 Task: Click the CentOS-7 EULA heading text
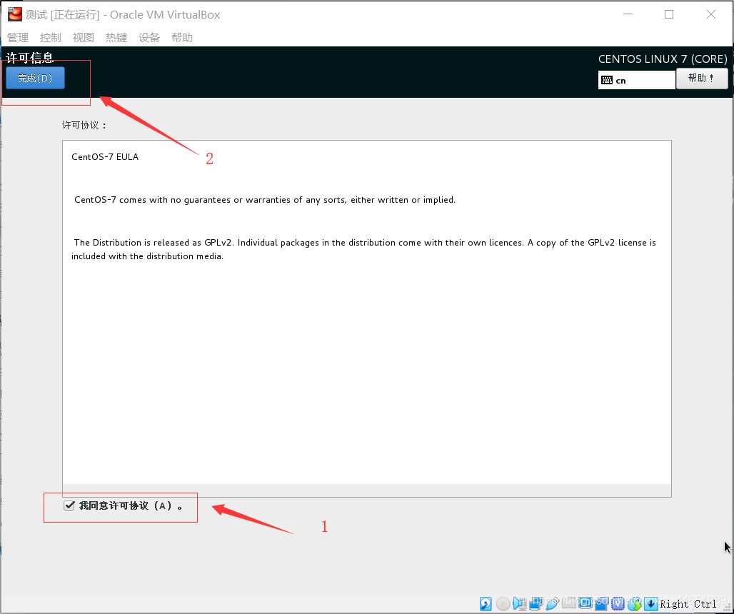(105, 157)
